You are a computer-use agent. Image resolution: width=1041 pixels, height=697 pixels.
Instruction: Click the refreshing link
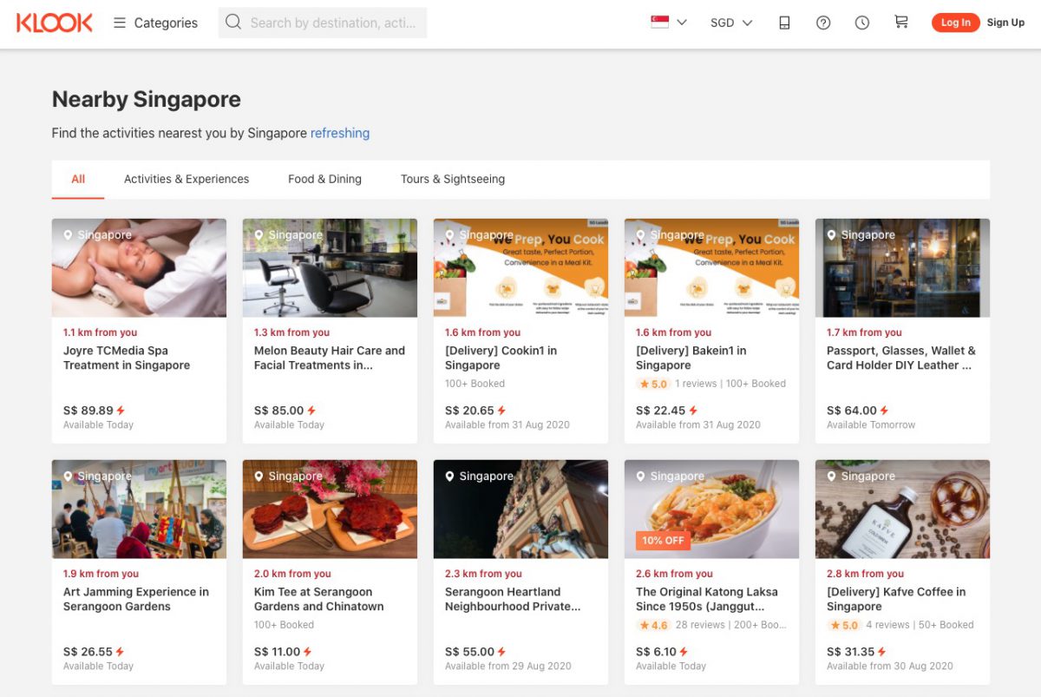[x=339, y=132]
